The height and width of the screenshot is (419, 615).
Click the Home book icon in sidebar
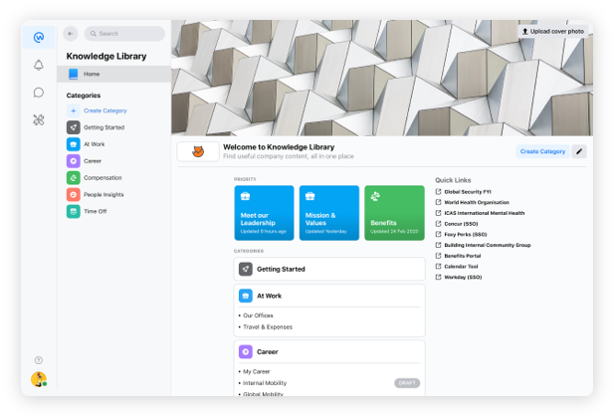(x=74, y=74)
